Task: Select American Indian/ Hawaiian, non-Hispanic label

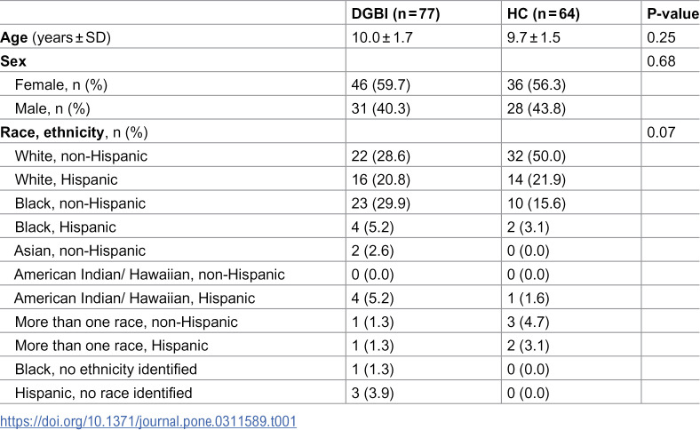Action: (x=149, y=275)
